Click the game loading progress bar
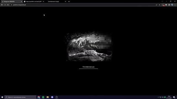The image size is (177, 99). (x=88, y=68)
